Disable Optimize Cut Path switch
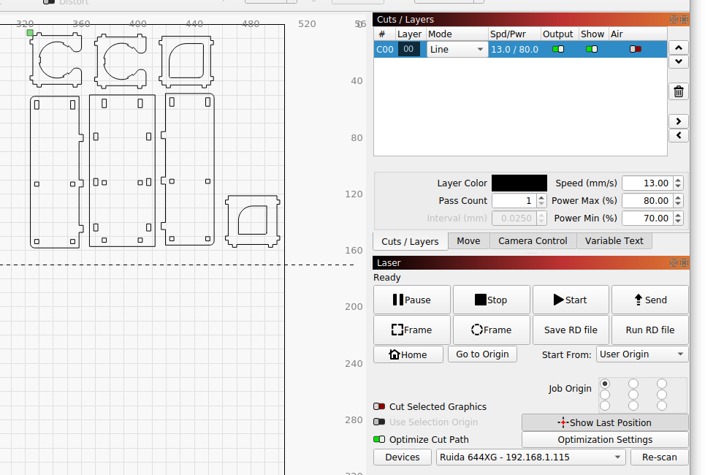 (379, 440)
